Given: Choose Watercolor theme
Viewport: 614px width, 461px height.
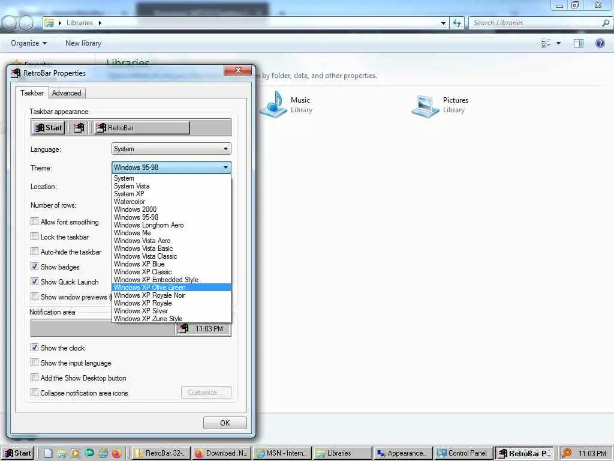Looking at the screenshot, I should click(x=171, y=202).
